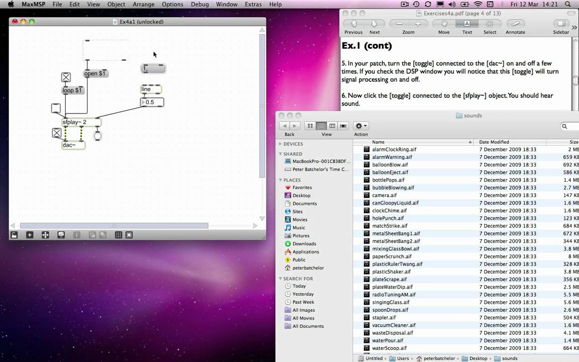Screen dimensions: 579x362
Task: Switch Finder to cover flow view
Action: tap(343, 126)
